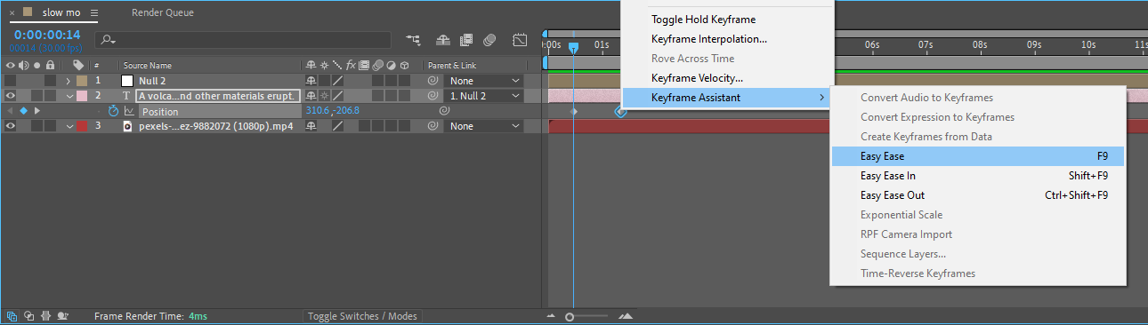This screenshot has width=1148, height=325.
Task: Click the parent pick whip for Null 2
Action: click(433, 81)
